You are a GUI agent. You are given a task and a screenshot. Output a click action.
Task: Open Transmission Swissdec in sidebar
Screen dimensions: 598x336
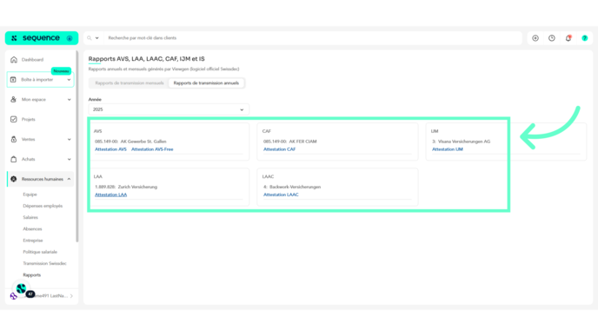coord(44,263)
